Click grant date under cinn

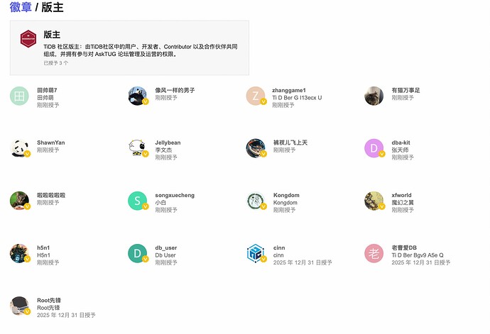pos(303,262)
